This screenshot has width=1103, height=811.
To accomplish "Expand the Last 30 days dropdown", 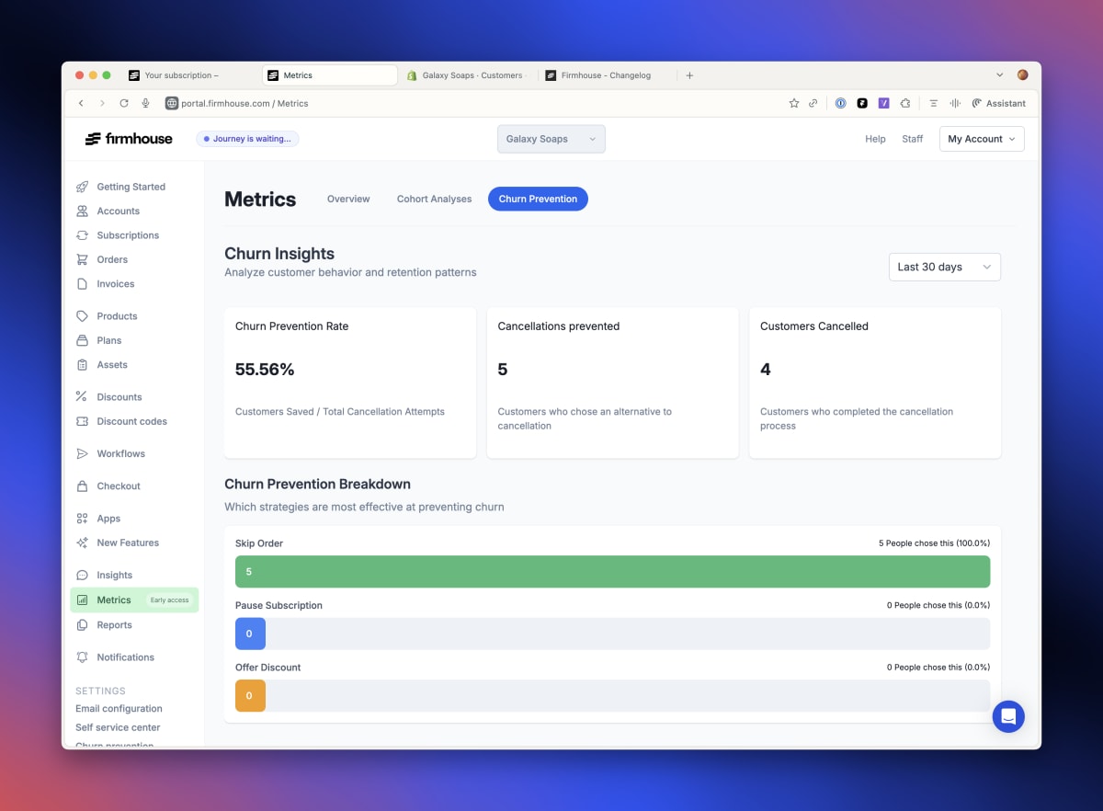I will (x=944, y=267).
